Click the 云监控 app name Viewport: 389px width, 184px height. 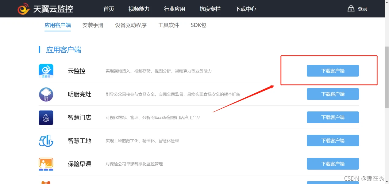point(77,71)
